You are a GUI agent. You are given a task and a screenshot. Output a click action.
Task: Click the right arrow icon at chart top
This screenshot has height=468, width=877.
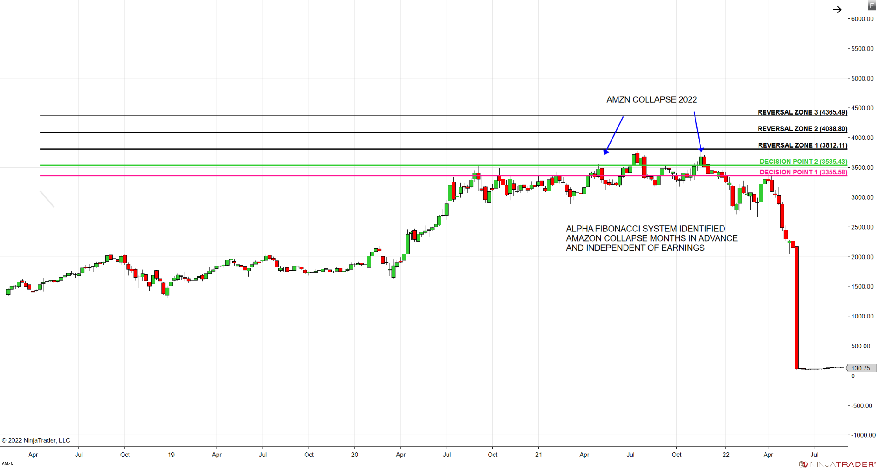coord(837,10)
